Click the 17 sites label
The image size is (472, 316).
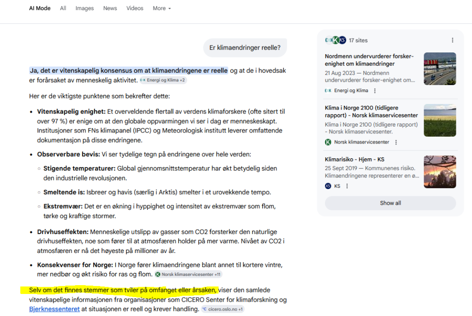click(x=358, y=40)
